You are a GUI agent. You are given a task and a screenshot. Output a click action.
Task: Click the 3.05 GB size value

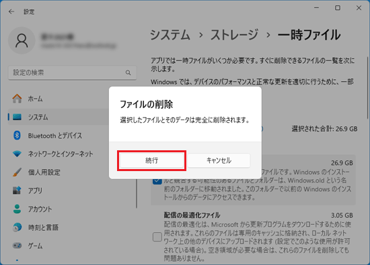click(342, 215)
